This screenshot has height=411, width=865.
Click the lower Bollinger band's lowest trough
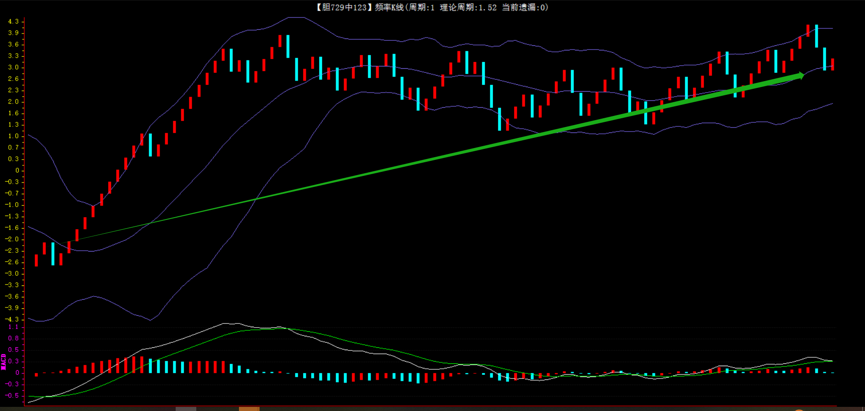[150, 320]
